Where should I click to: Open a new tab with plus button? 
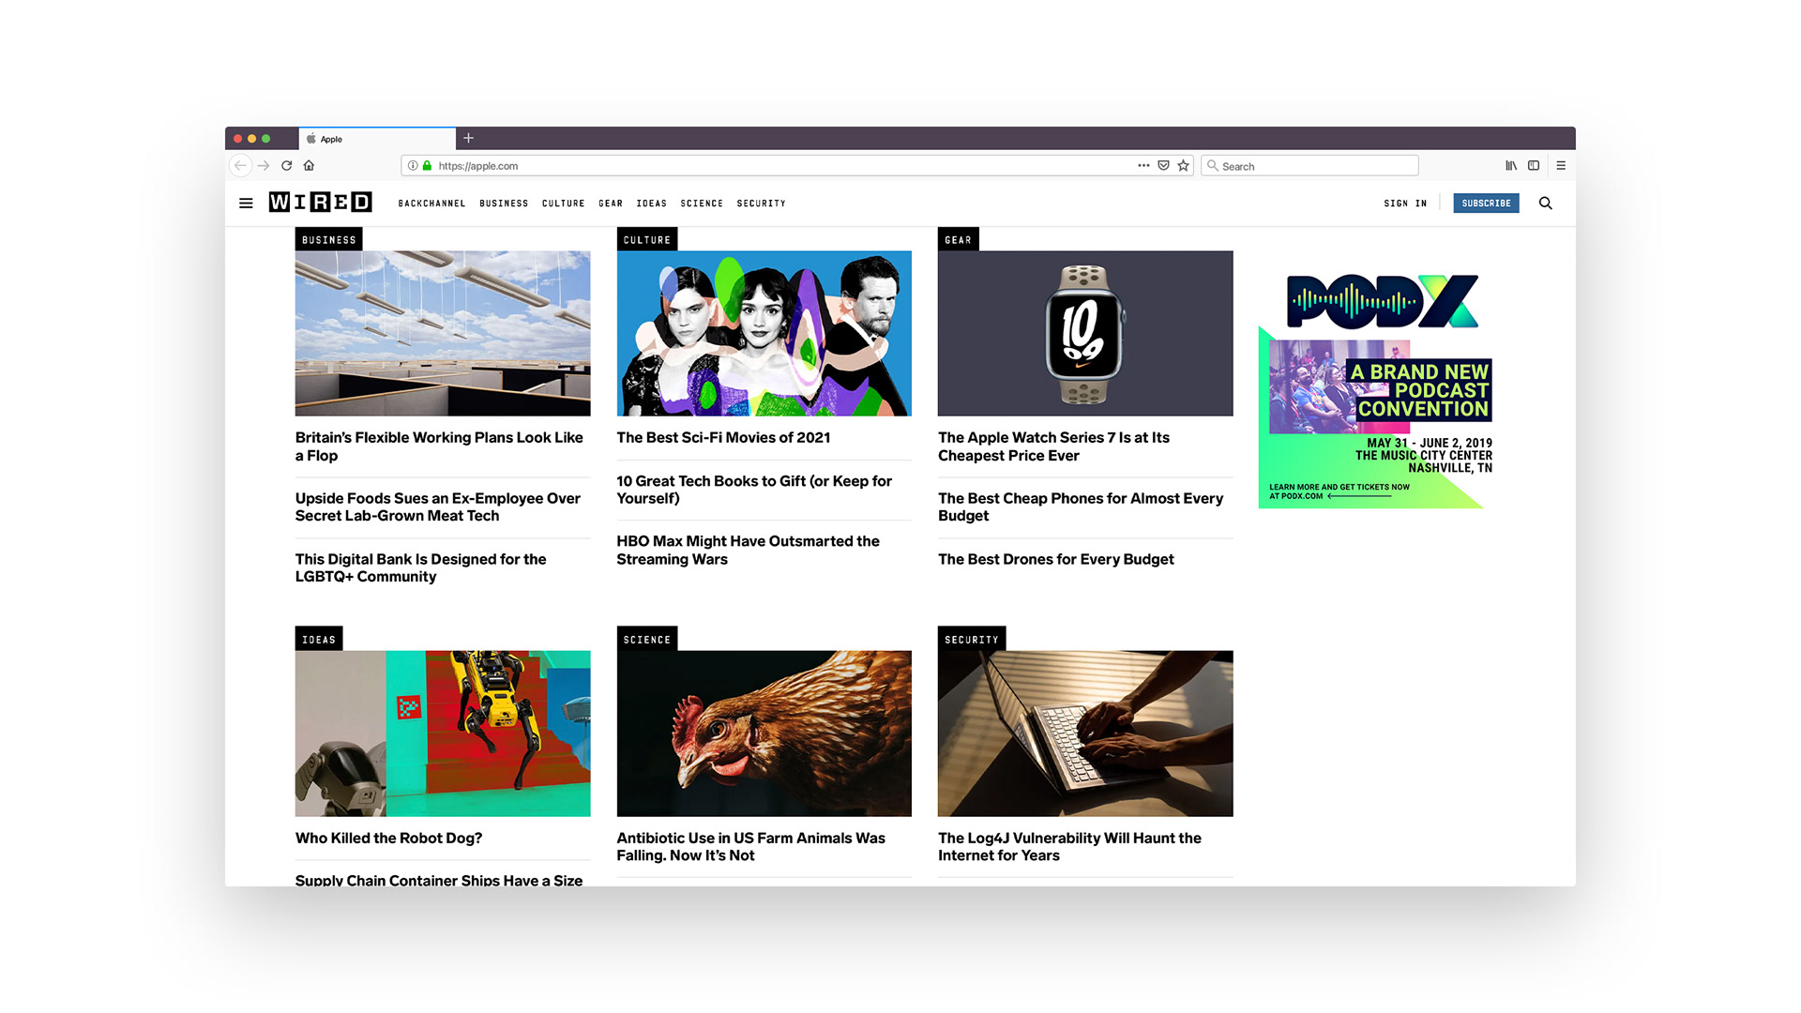click(x=468, y=138)
